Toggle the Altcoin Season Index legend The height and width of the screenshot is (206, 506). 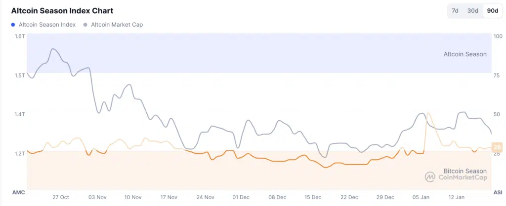46,24
